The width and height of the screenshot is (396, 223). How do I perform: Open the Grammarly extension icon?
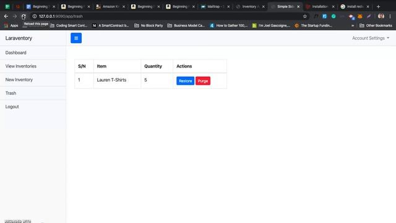click(334, 16)
